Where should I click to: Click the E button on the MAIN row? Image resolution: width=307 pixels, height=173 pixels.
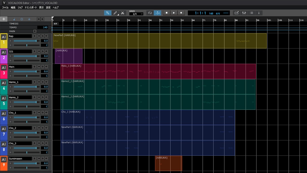35,31
